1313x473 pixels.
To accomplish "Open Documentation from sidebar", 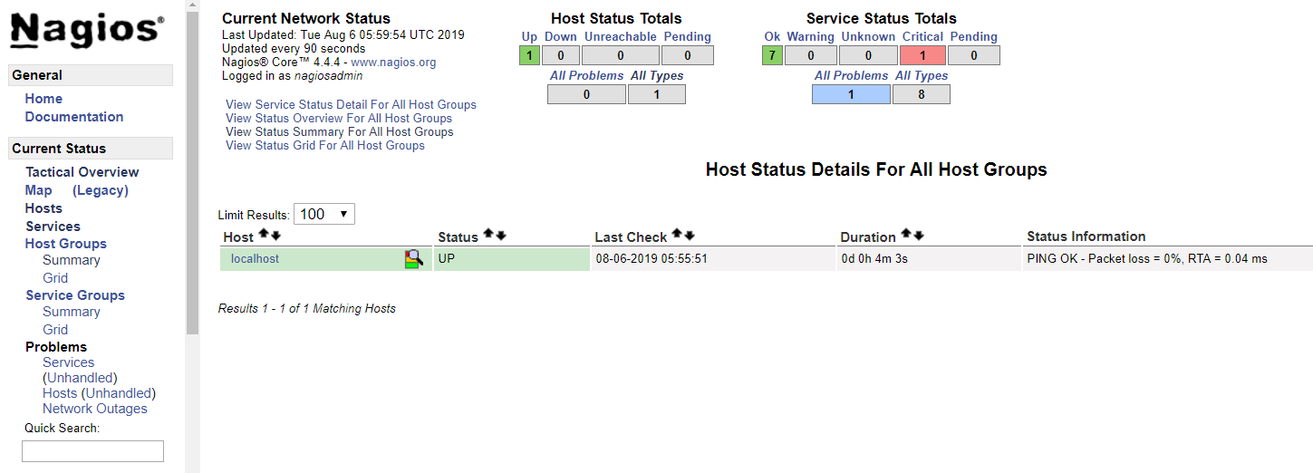I will (x=74, y=117).
